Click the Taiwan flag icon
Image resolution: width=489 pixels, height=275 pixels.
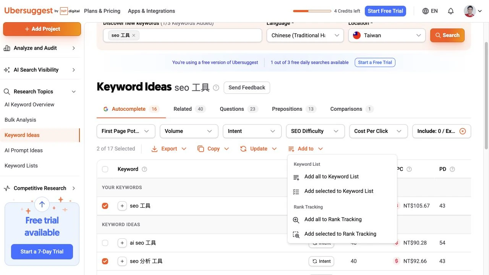(356, 36)
